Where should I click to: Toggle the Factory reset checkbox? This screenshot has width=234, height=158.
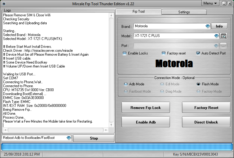click(x=163, y=53)
